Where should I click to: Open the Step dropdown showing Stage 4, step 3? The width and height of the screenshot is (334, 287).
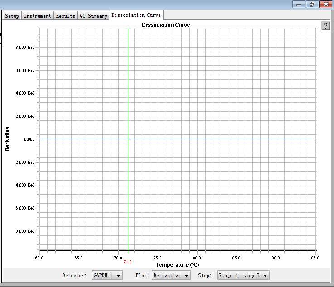point(243,275)
